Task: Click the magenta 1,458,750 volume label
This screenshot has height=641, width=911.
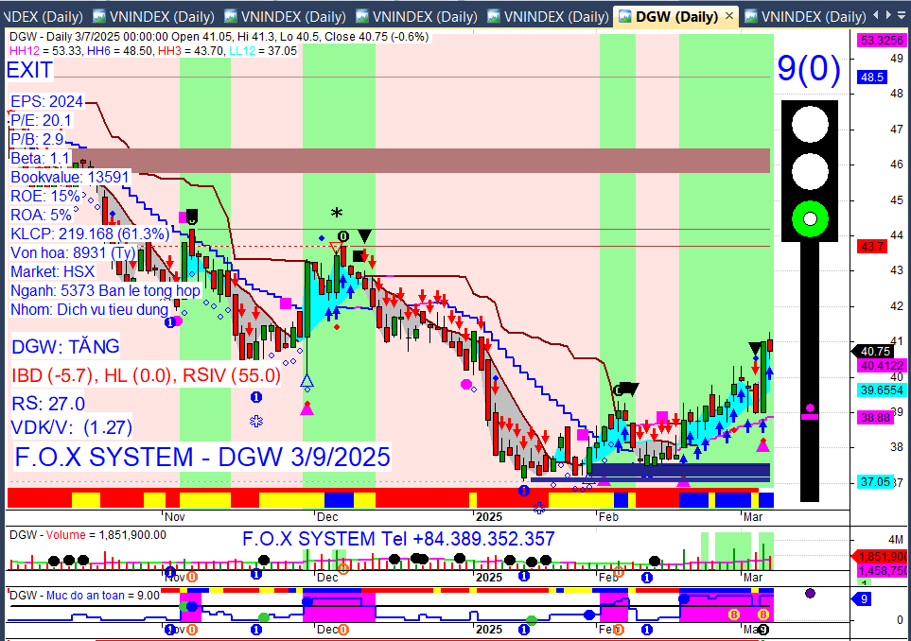Action: pyautogui.click(x=883, y=571)
